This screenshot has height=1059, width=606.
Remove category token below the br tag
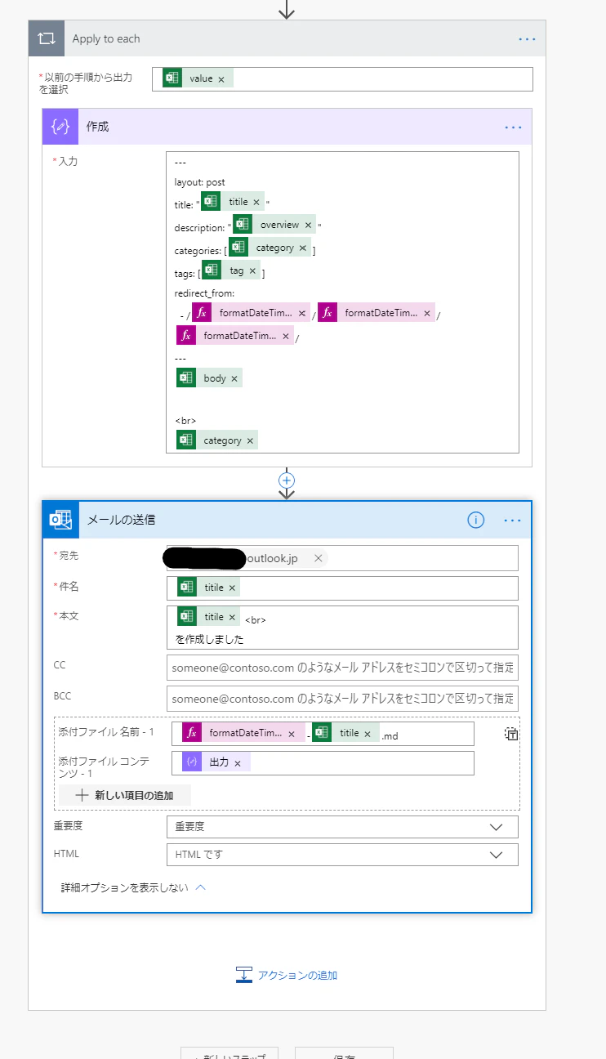click(250, 440)
